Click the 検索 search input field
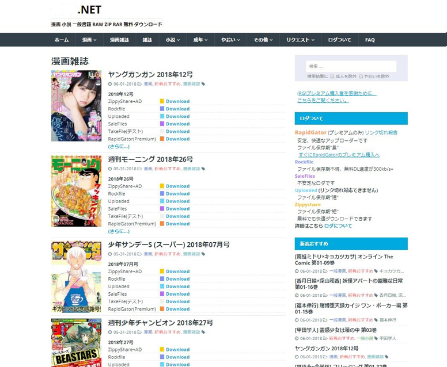This screenshot has width=447, height=367. pos(351,66)
